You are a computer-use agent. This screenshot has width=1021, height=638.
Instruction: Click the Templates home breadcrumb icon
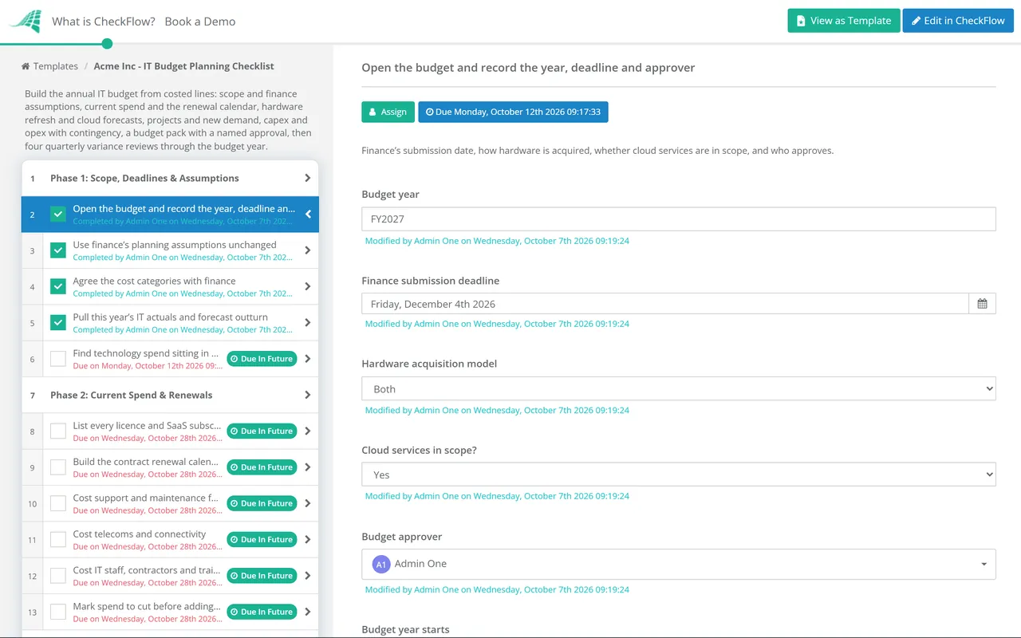(x=26, y=66)
